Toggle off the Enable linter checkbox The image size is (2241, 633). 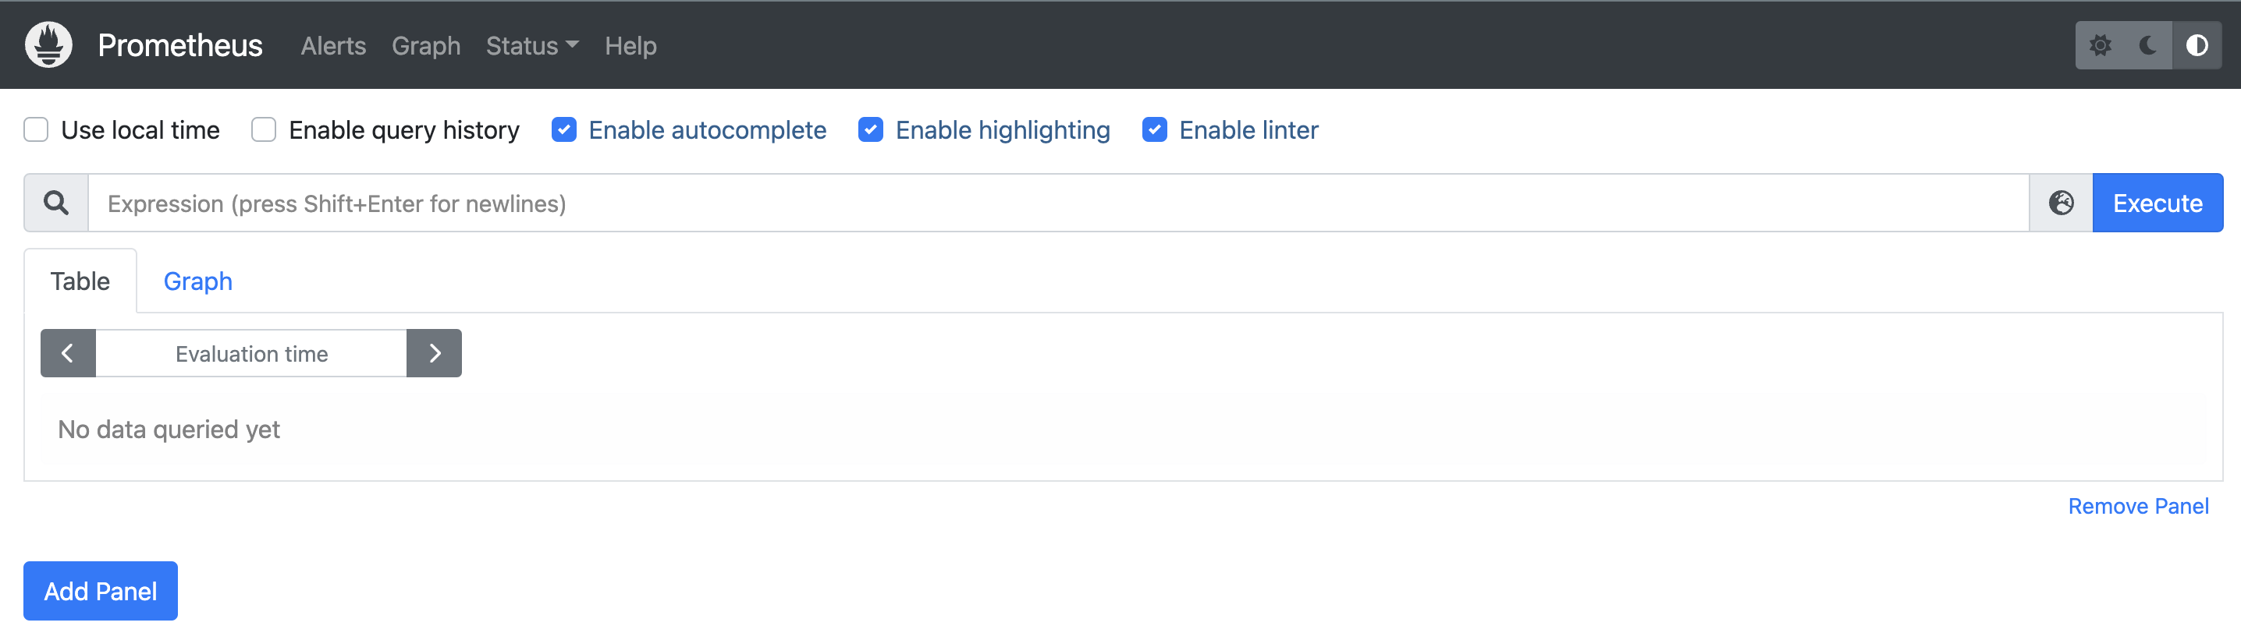click(x=1154, y=130)
